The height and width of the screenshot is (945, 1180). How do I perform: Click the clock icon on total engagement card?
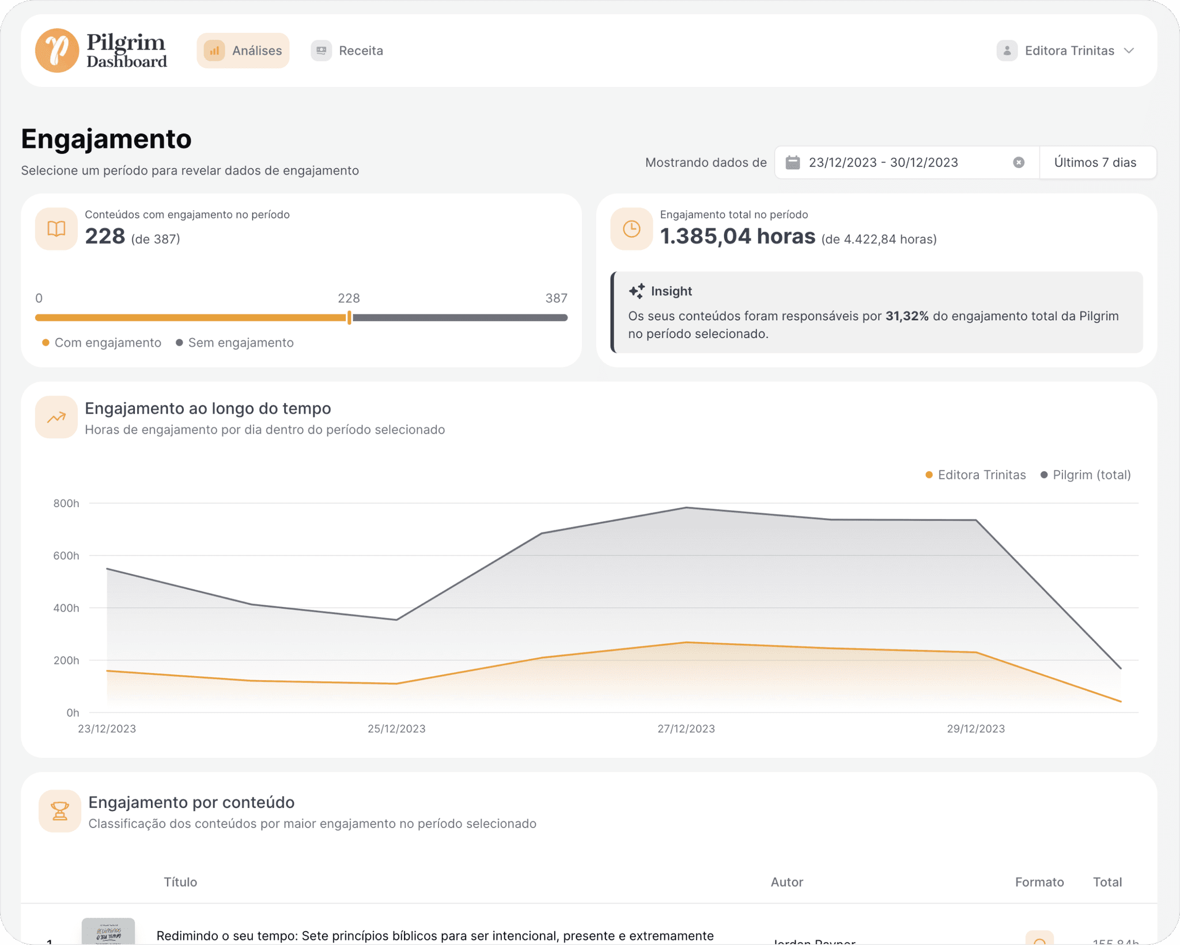point(631,229)
